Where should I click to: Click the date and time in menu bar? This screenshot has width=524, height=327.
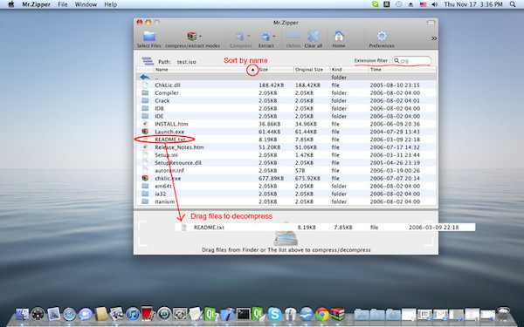(473, 4)
